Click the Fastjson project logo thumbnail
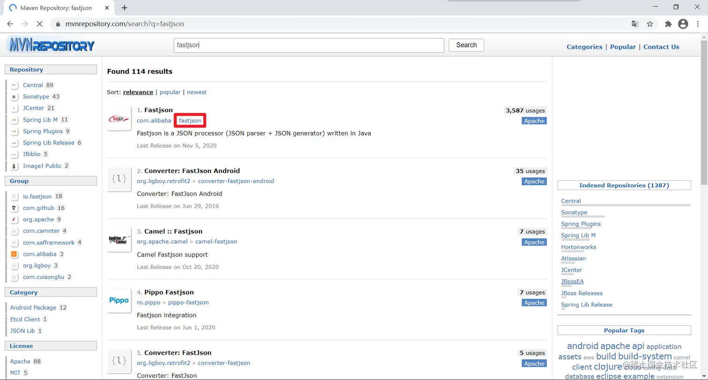708x380 pixels. pos(119,119)
